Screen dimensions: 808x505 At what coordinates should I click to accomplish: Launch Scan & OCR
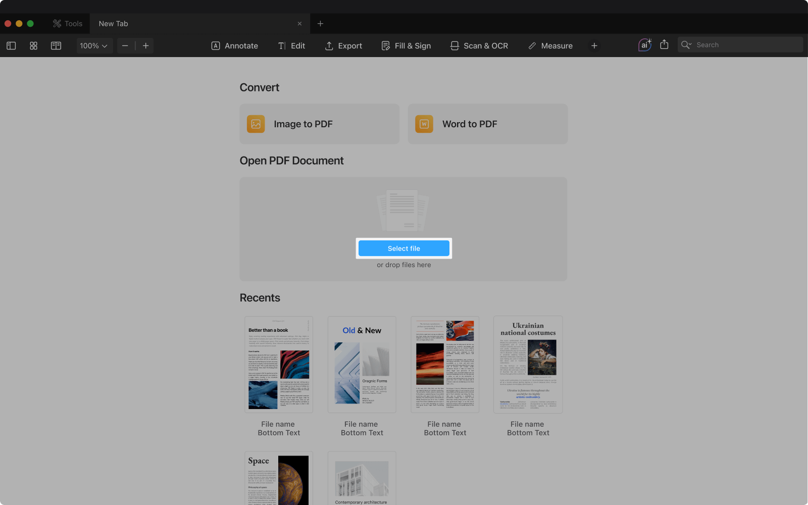click(x=479, y=45)
